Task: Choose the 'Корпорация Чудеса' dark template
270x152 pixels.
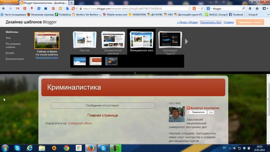Action: pos(170,40)
